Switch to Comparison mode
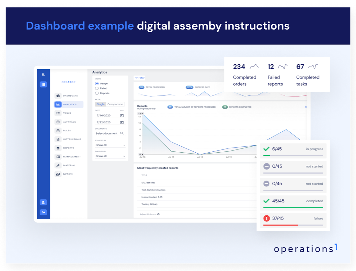Viewport: 356px width, 271px height. coord(115,104)
